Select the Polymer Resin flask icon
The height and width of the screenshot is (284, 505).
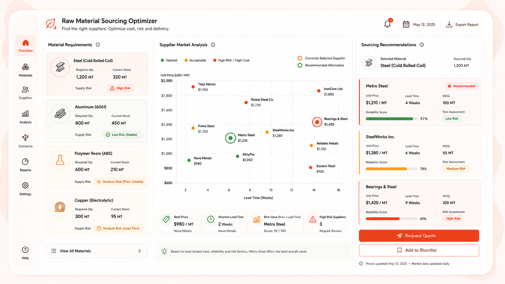pos(60,160)
